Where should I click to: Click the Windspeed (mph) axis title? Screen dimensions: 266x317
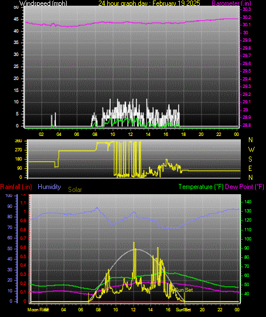[x=43, y=3]
